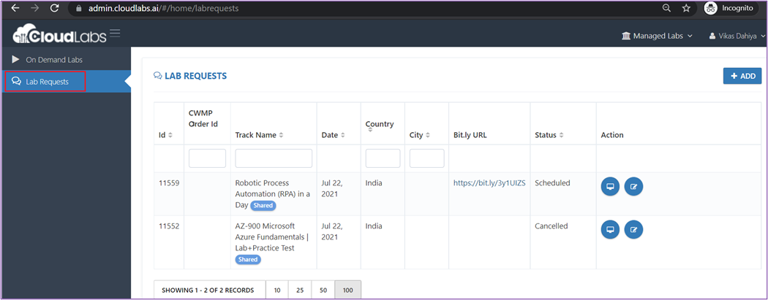
Task: Click the Bit.ly URL column header
Action: (x=470, y=135)
